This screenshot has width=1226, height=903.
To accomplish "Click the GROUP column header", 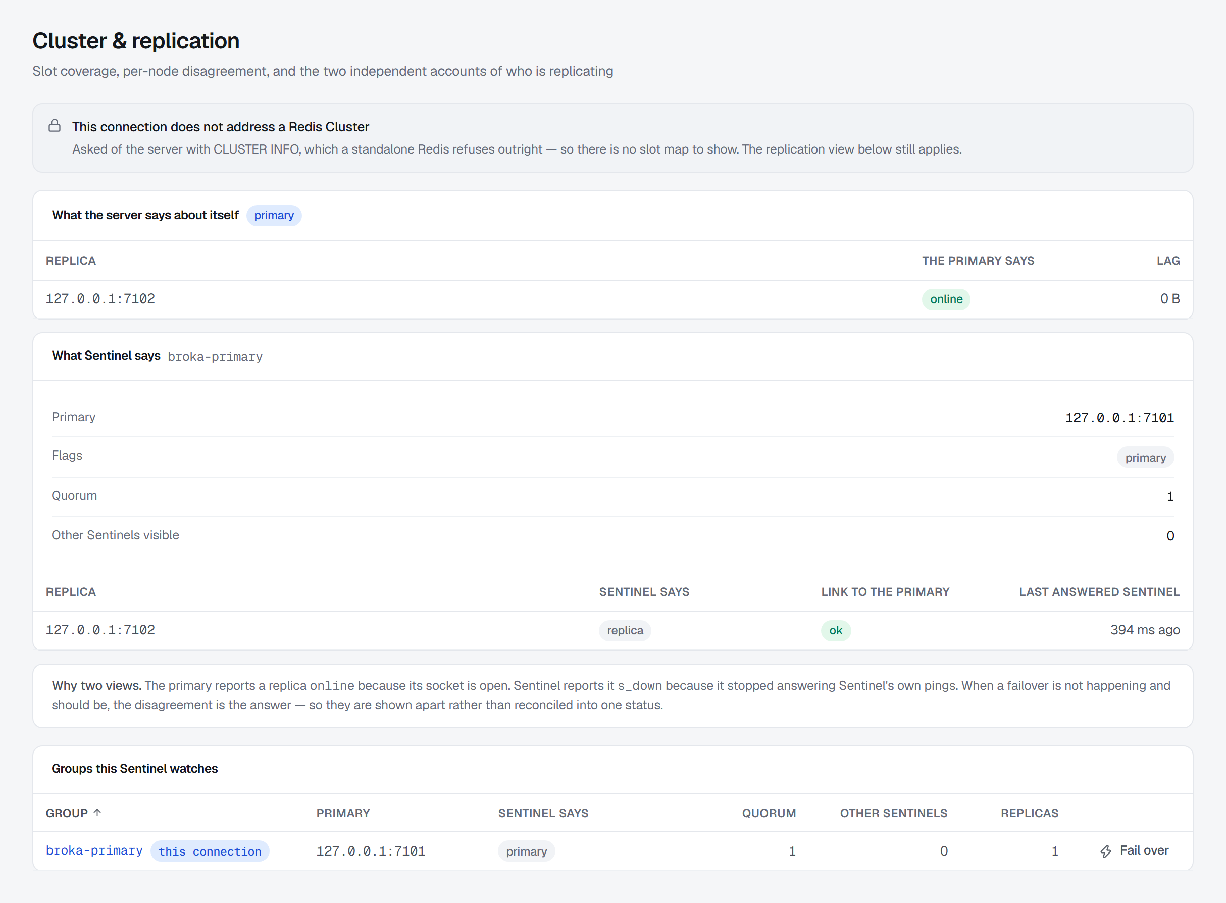I will tap(73, 813).
